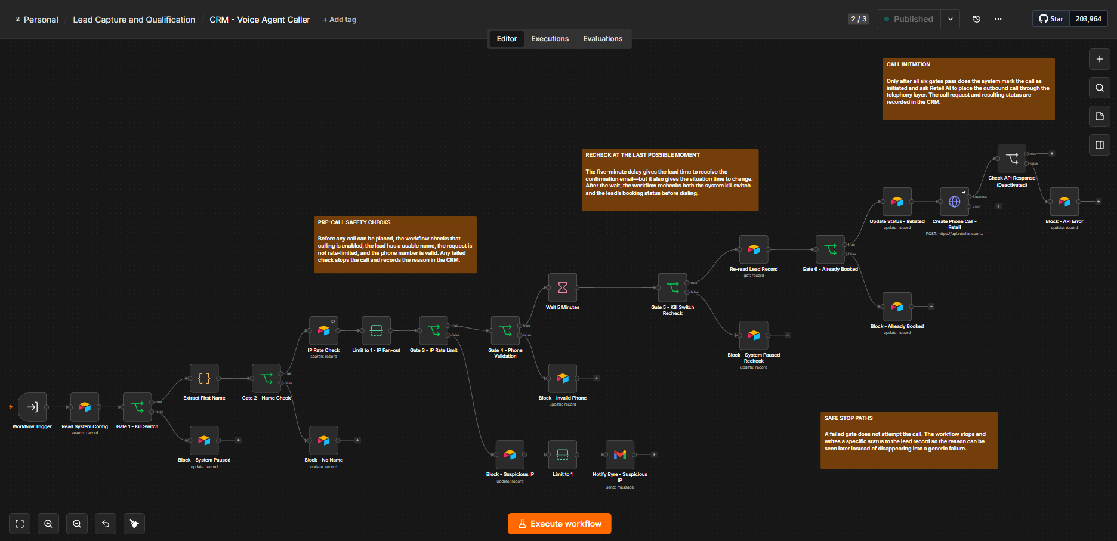
Task: Open the Notify Eyre Gmail node
Action: (x=620, y=455)
